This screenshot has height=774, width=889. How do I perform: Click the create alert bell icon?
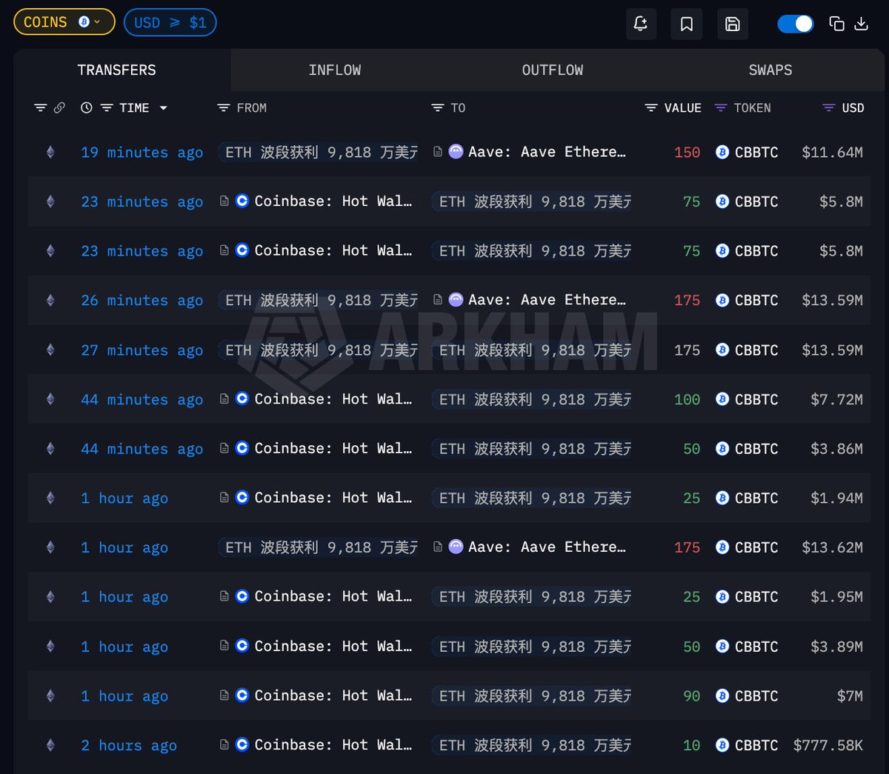pyautogui.click(x=641, y=24)
